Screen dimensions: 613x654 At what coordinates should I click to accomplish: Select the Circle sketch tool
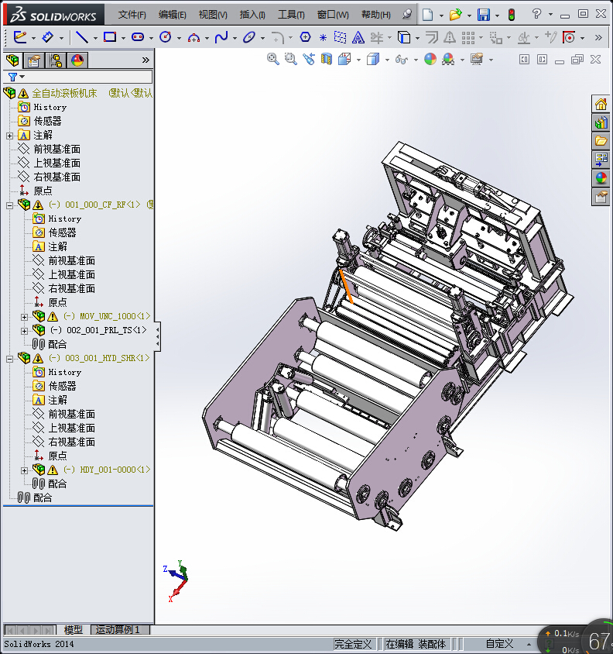[166, 37]
